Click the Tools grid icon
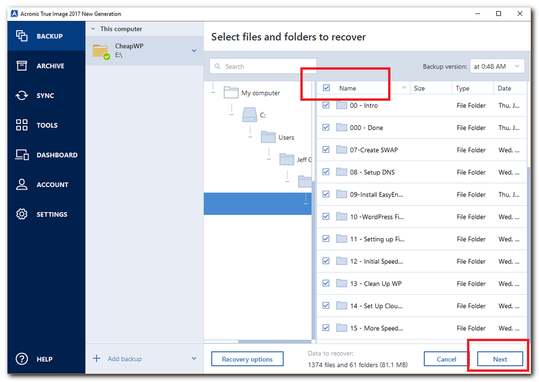Image resolution: width=539 pixels, height=382 pixels. pos(22,125)
